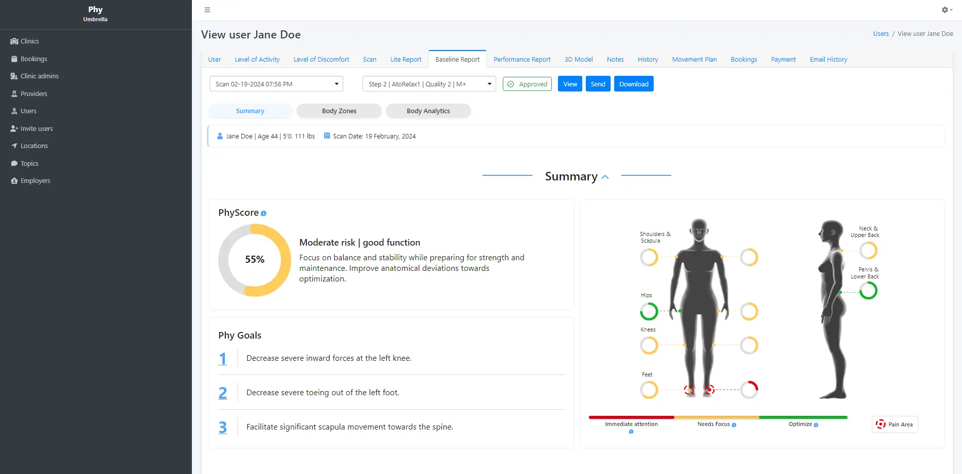Collapse the Summary section chevron
The image size is (962, 474).
coord(606,177)
